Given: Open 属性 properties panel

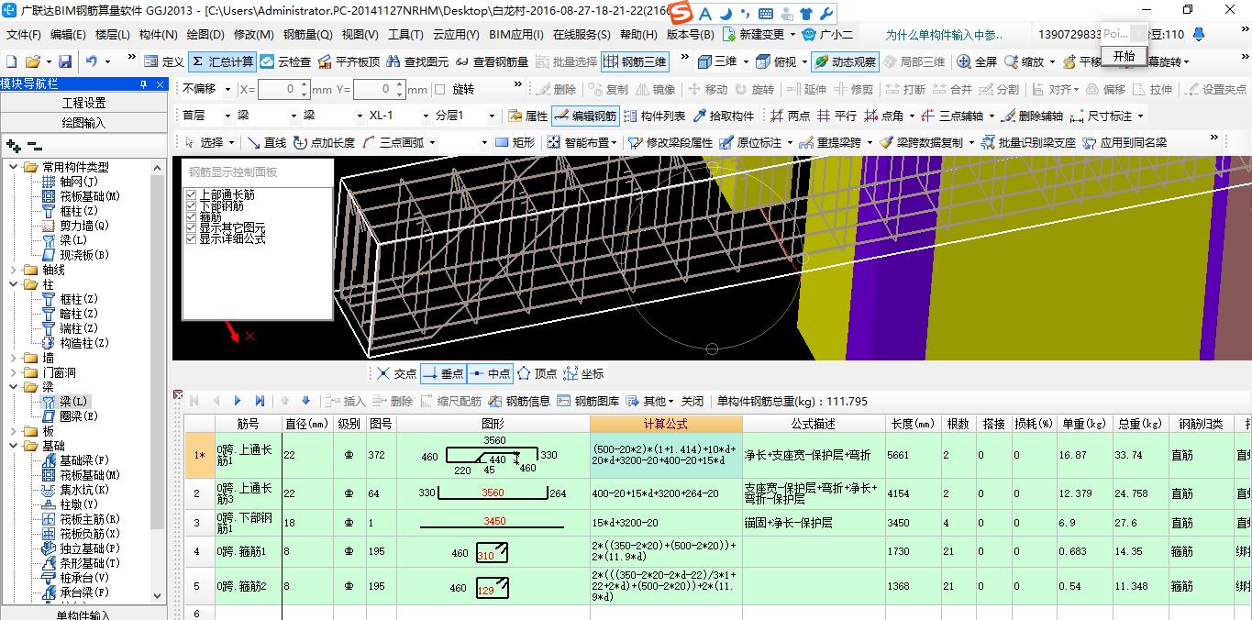Looking at the screenshot, I should click(527, 116).
